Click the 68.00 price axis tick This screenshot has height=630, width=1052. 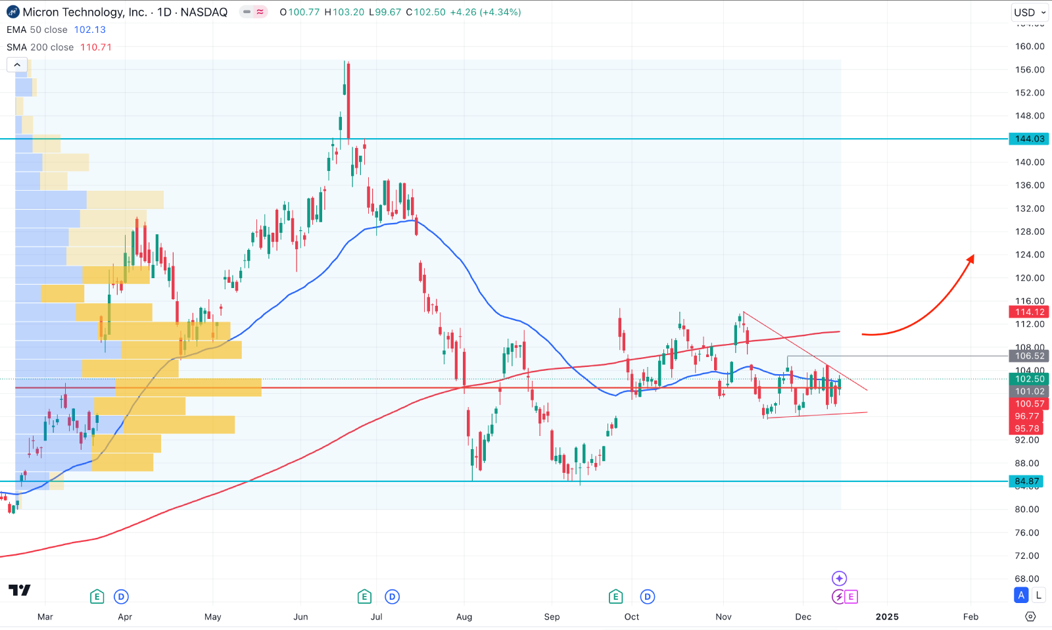1027,579
